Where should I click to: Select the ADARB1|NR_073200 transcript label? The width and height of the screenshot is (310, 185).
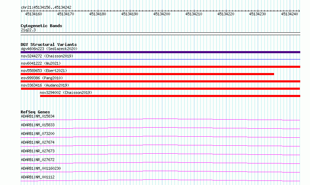click(x=38, y=134)
